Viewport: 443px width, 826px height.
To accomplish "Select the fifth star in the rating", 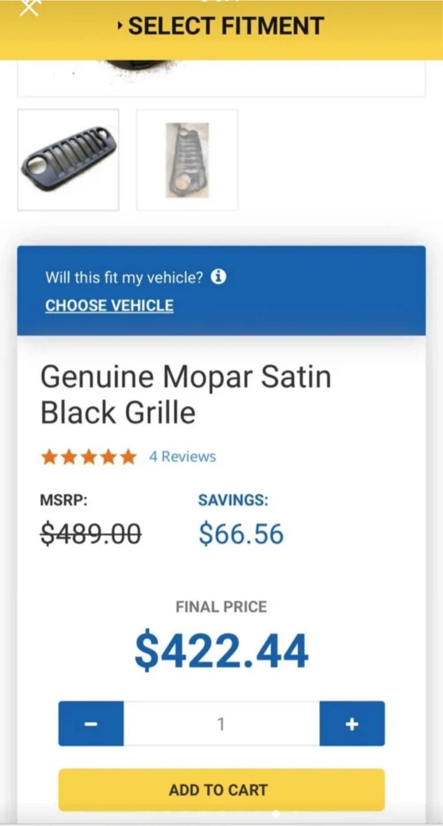I will pyautogui.click(x=127, y=457).
